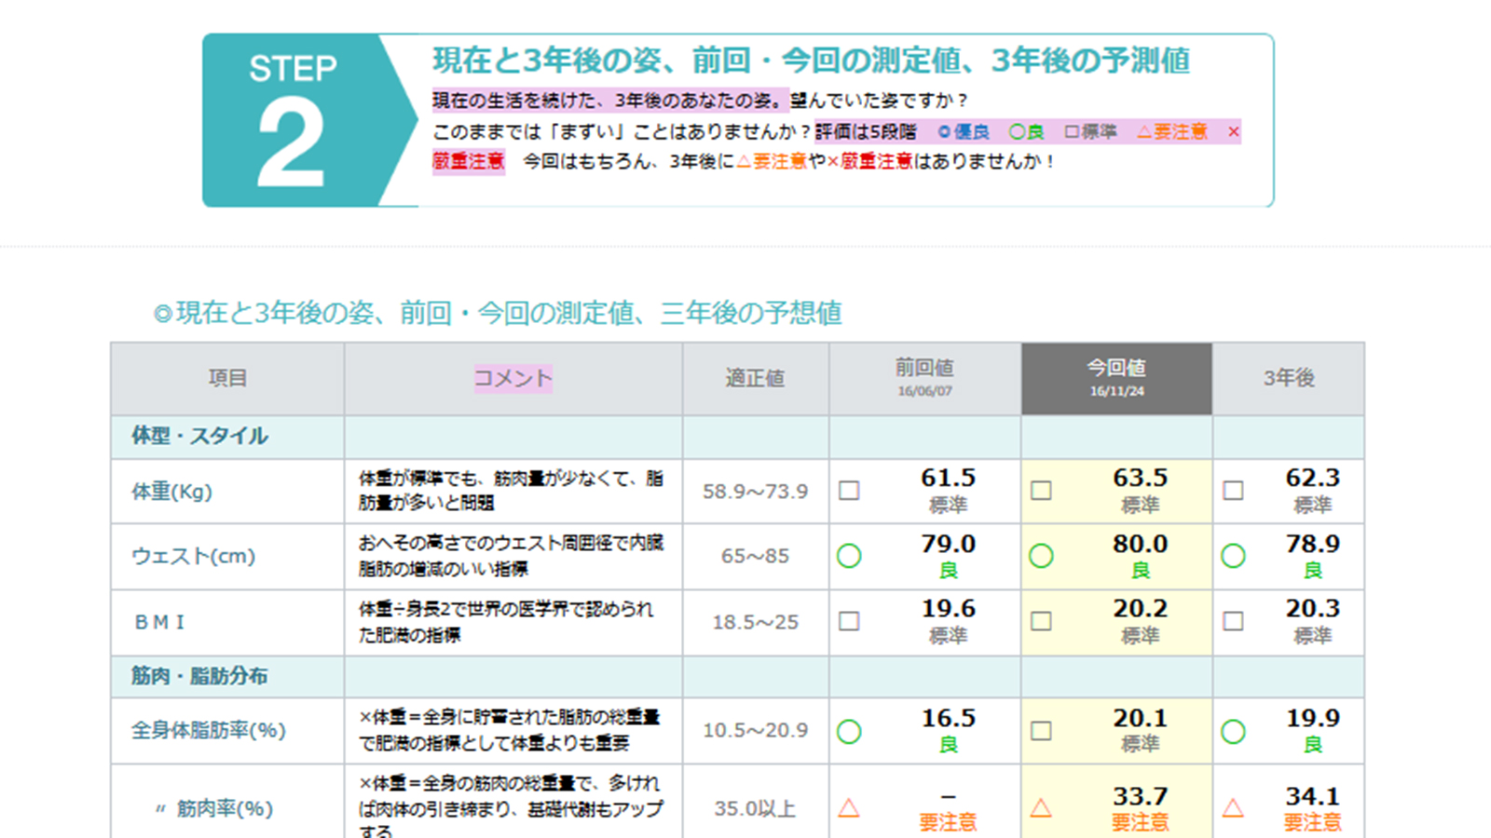
Task: Click the ×厳重注意 legend symbol
Action: point(1233,131)
